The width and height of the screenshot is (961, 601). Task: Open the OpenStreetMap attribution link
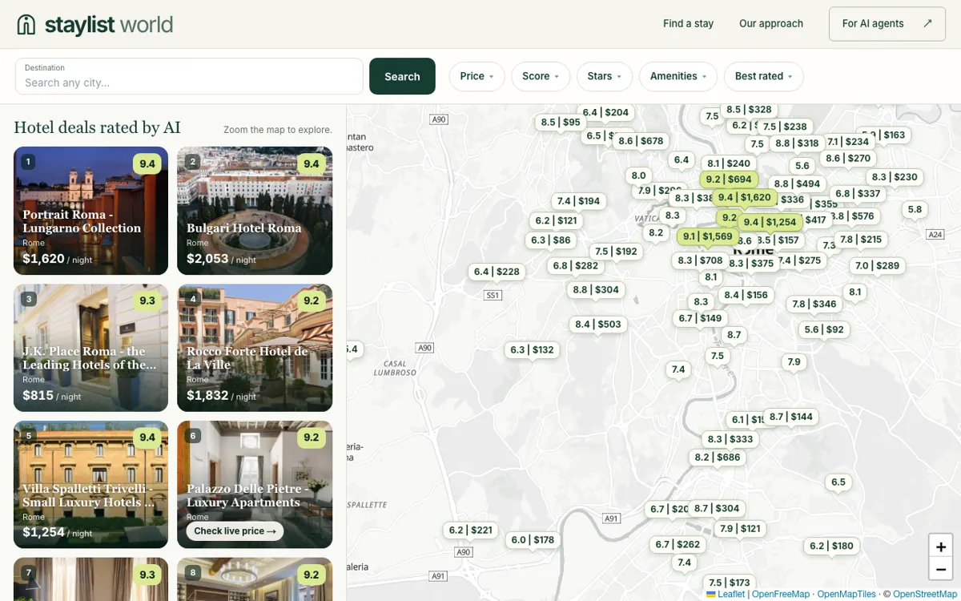(925, 594)
